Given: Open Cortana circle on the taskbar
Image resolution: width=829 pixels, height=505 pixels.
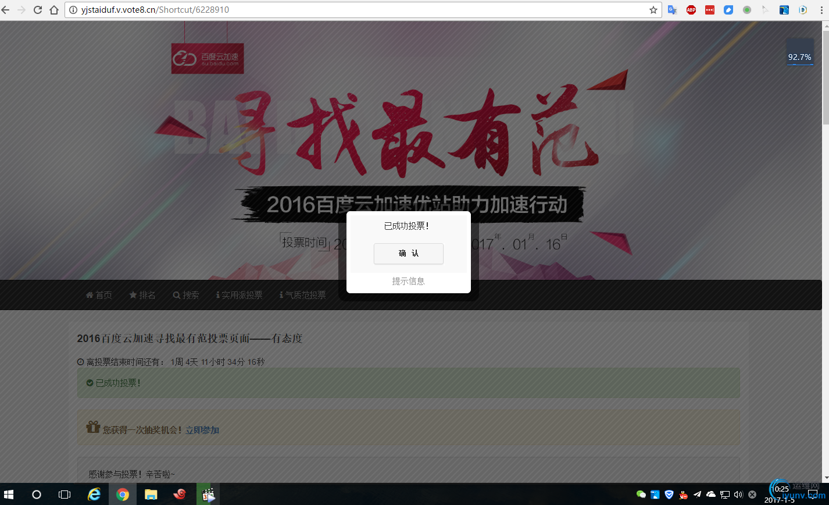Looking at the screenshot, I should (37, 495).
